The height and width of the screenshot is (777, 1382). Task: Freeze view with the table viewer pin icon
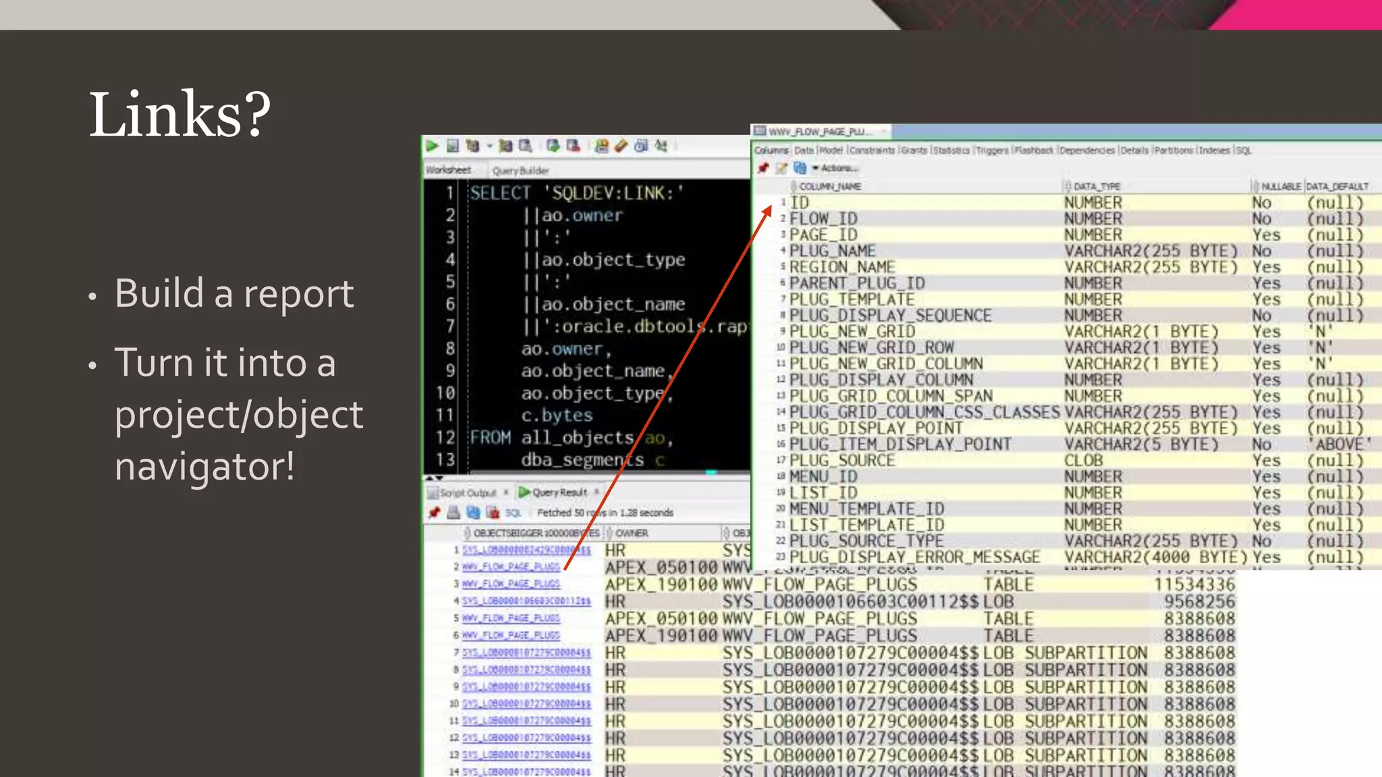tap(763, 168)
